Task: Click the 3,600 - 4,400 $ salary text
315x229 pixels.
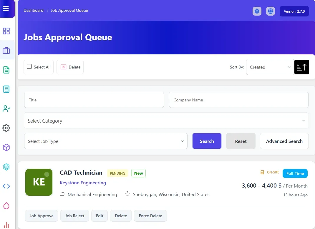Action: click(261, 185)
